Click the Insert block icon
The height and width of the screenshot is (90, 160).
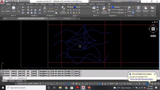click(x=94, y=9)
